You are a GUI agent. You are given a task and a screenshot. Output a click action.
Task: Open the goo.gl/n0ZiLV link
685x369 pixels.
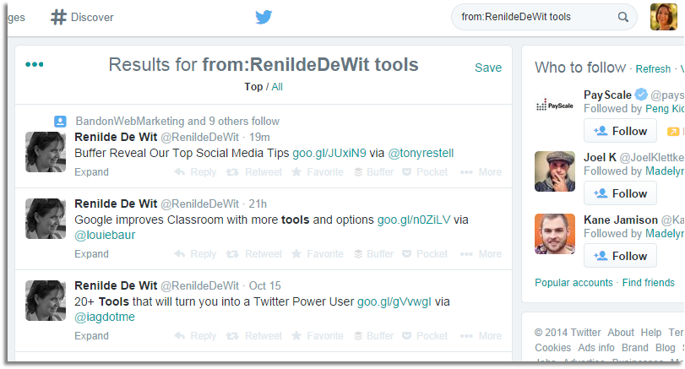(414, 220)
